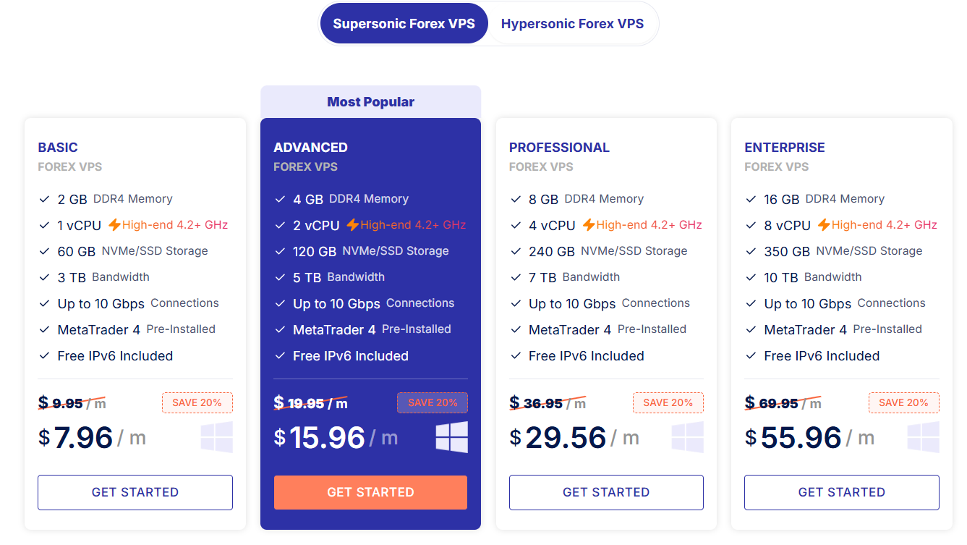This screenshot has width=967, height=545.
Task: Click the Windows logo in Professional plan
Action: [x=688, y=437]
